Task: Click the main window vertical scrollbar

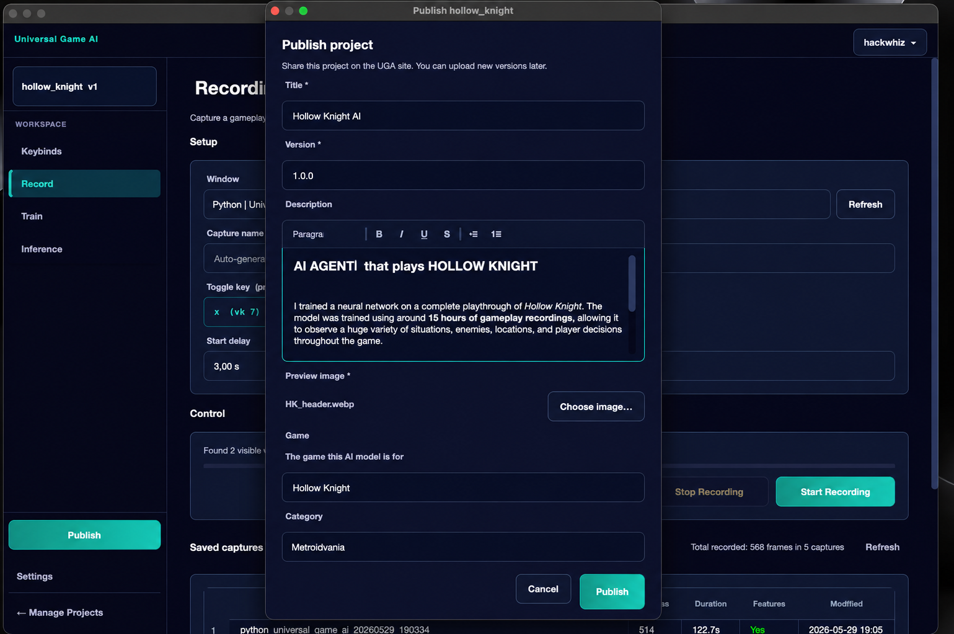Action: tap(935, 273)
